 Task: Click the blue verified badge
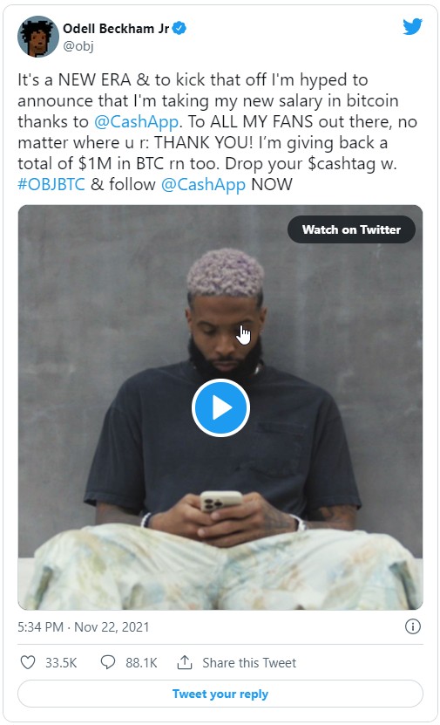point(179,28)
